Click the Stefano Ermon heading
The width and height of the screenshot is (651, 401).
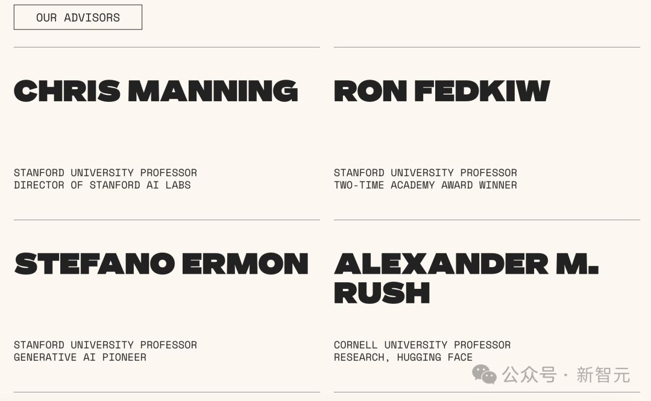161,264
